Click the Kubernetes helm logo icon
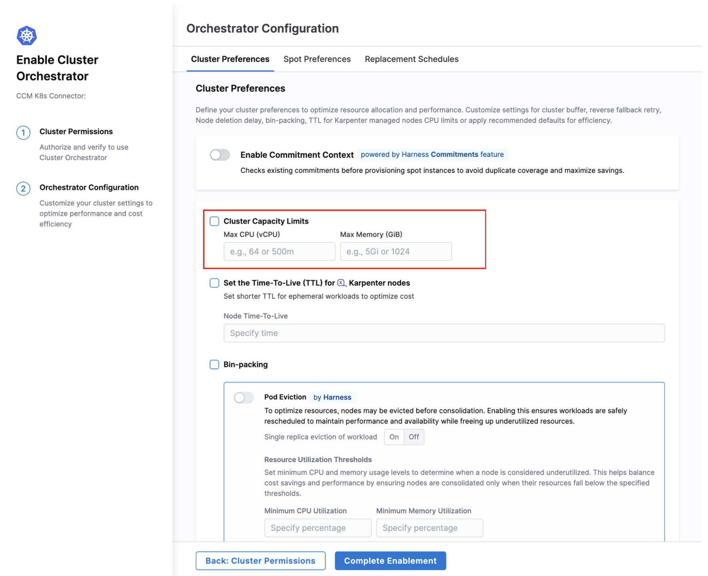The width and height of the screenshot is (708, 576). [26, 36]
